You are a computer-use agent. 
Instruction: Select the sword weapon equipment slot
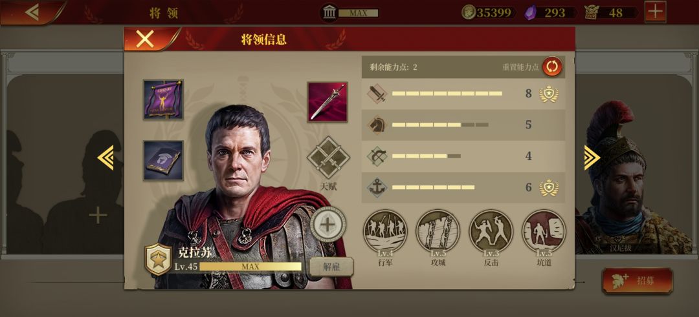[327, 101]
